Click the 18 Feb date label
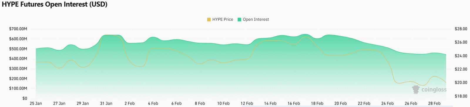470x107 pixels. (x=317, y=103)
